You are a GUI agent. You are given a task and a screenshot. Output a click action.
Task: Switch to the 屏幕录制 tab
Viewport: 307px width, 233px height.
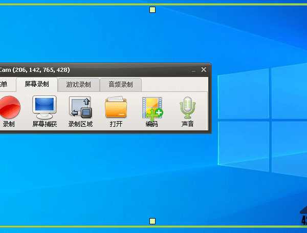point(37,84)
